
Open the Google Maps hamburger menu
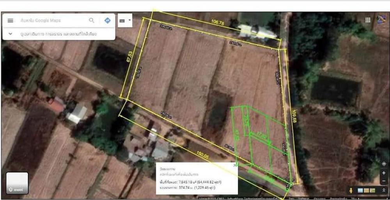click(x=11, y=21)
